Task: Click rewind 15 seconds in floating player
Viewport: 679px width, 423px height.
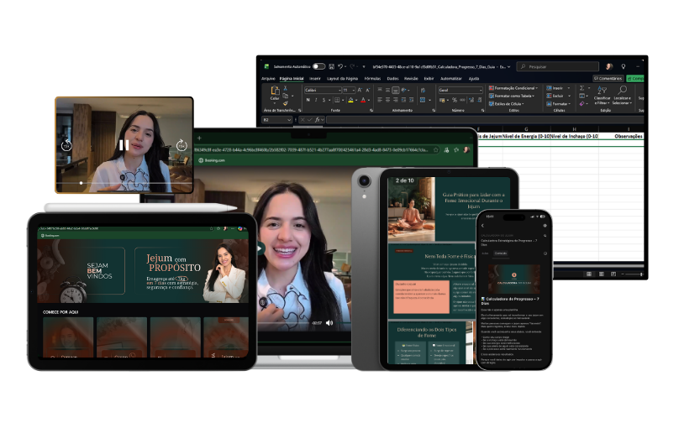Action: 66,145
